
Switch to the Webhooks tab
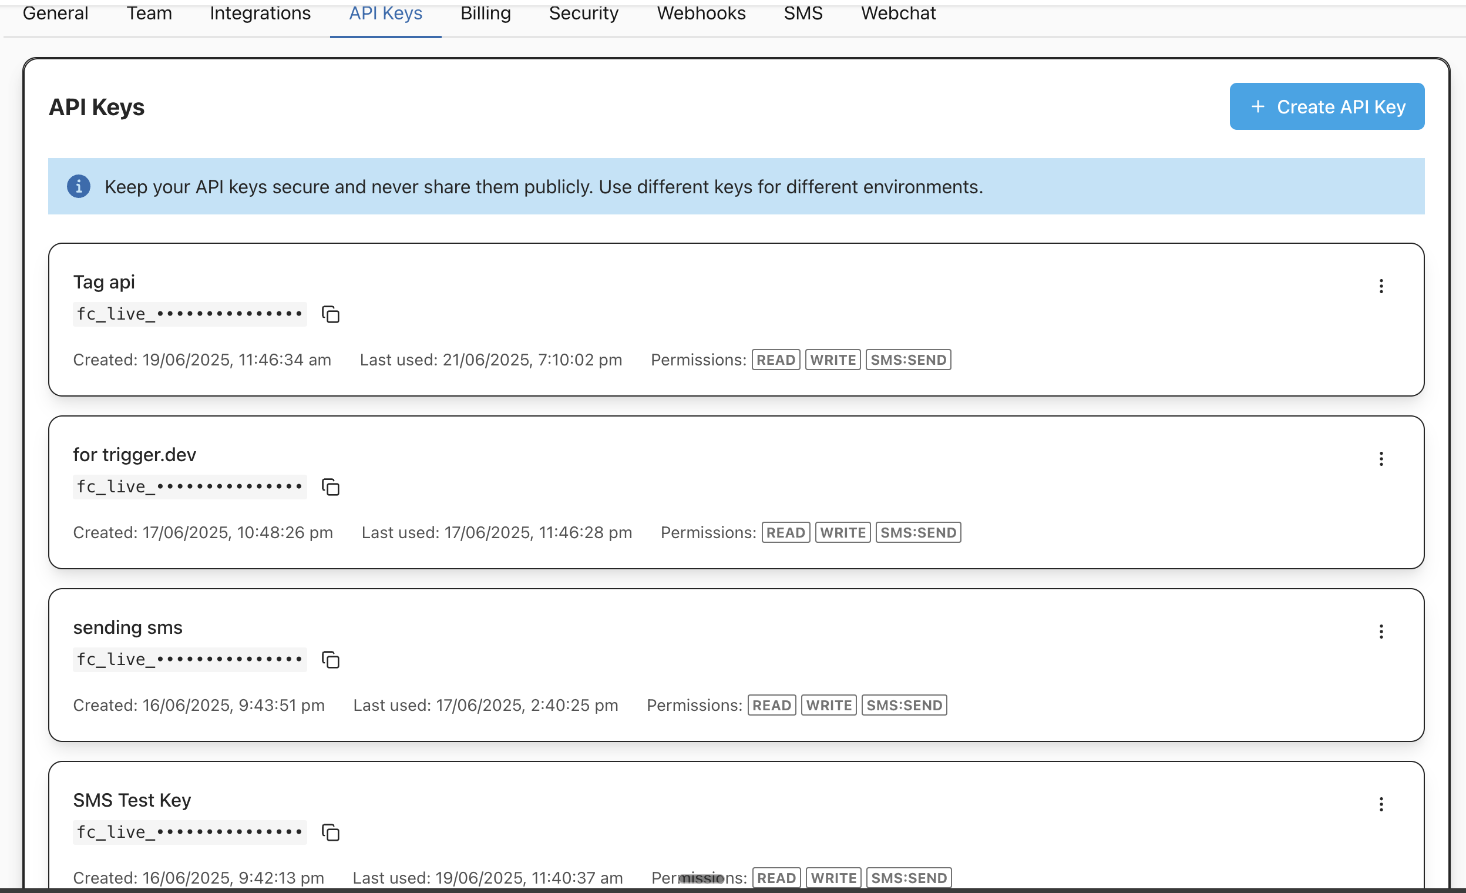701,13
